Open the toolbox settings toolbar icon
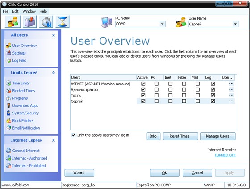Image resolution: width=250 pixels, height=189 pixels. [x=30, y=21]
